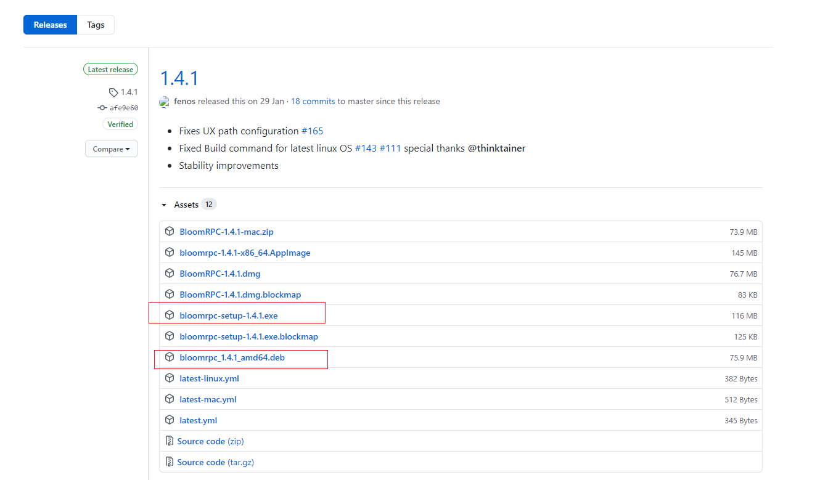This screenshot has width=820, height=480.
Task: Collapse the Assets section
Action: [x=164, y=204]
